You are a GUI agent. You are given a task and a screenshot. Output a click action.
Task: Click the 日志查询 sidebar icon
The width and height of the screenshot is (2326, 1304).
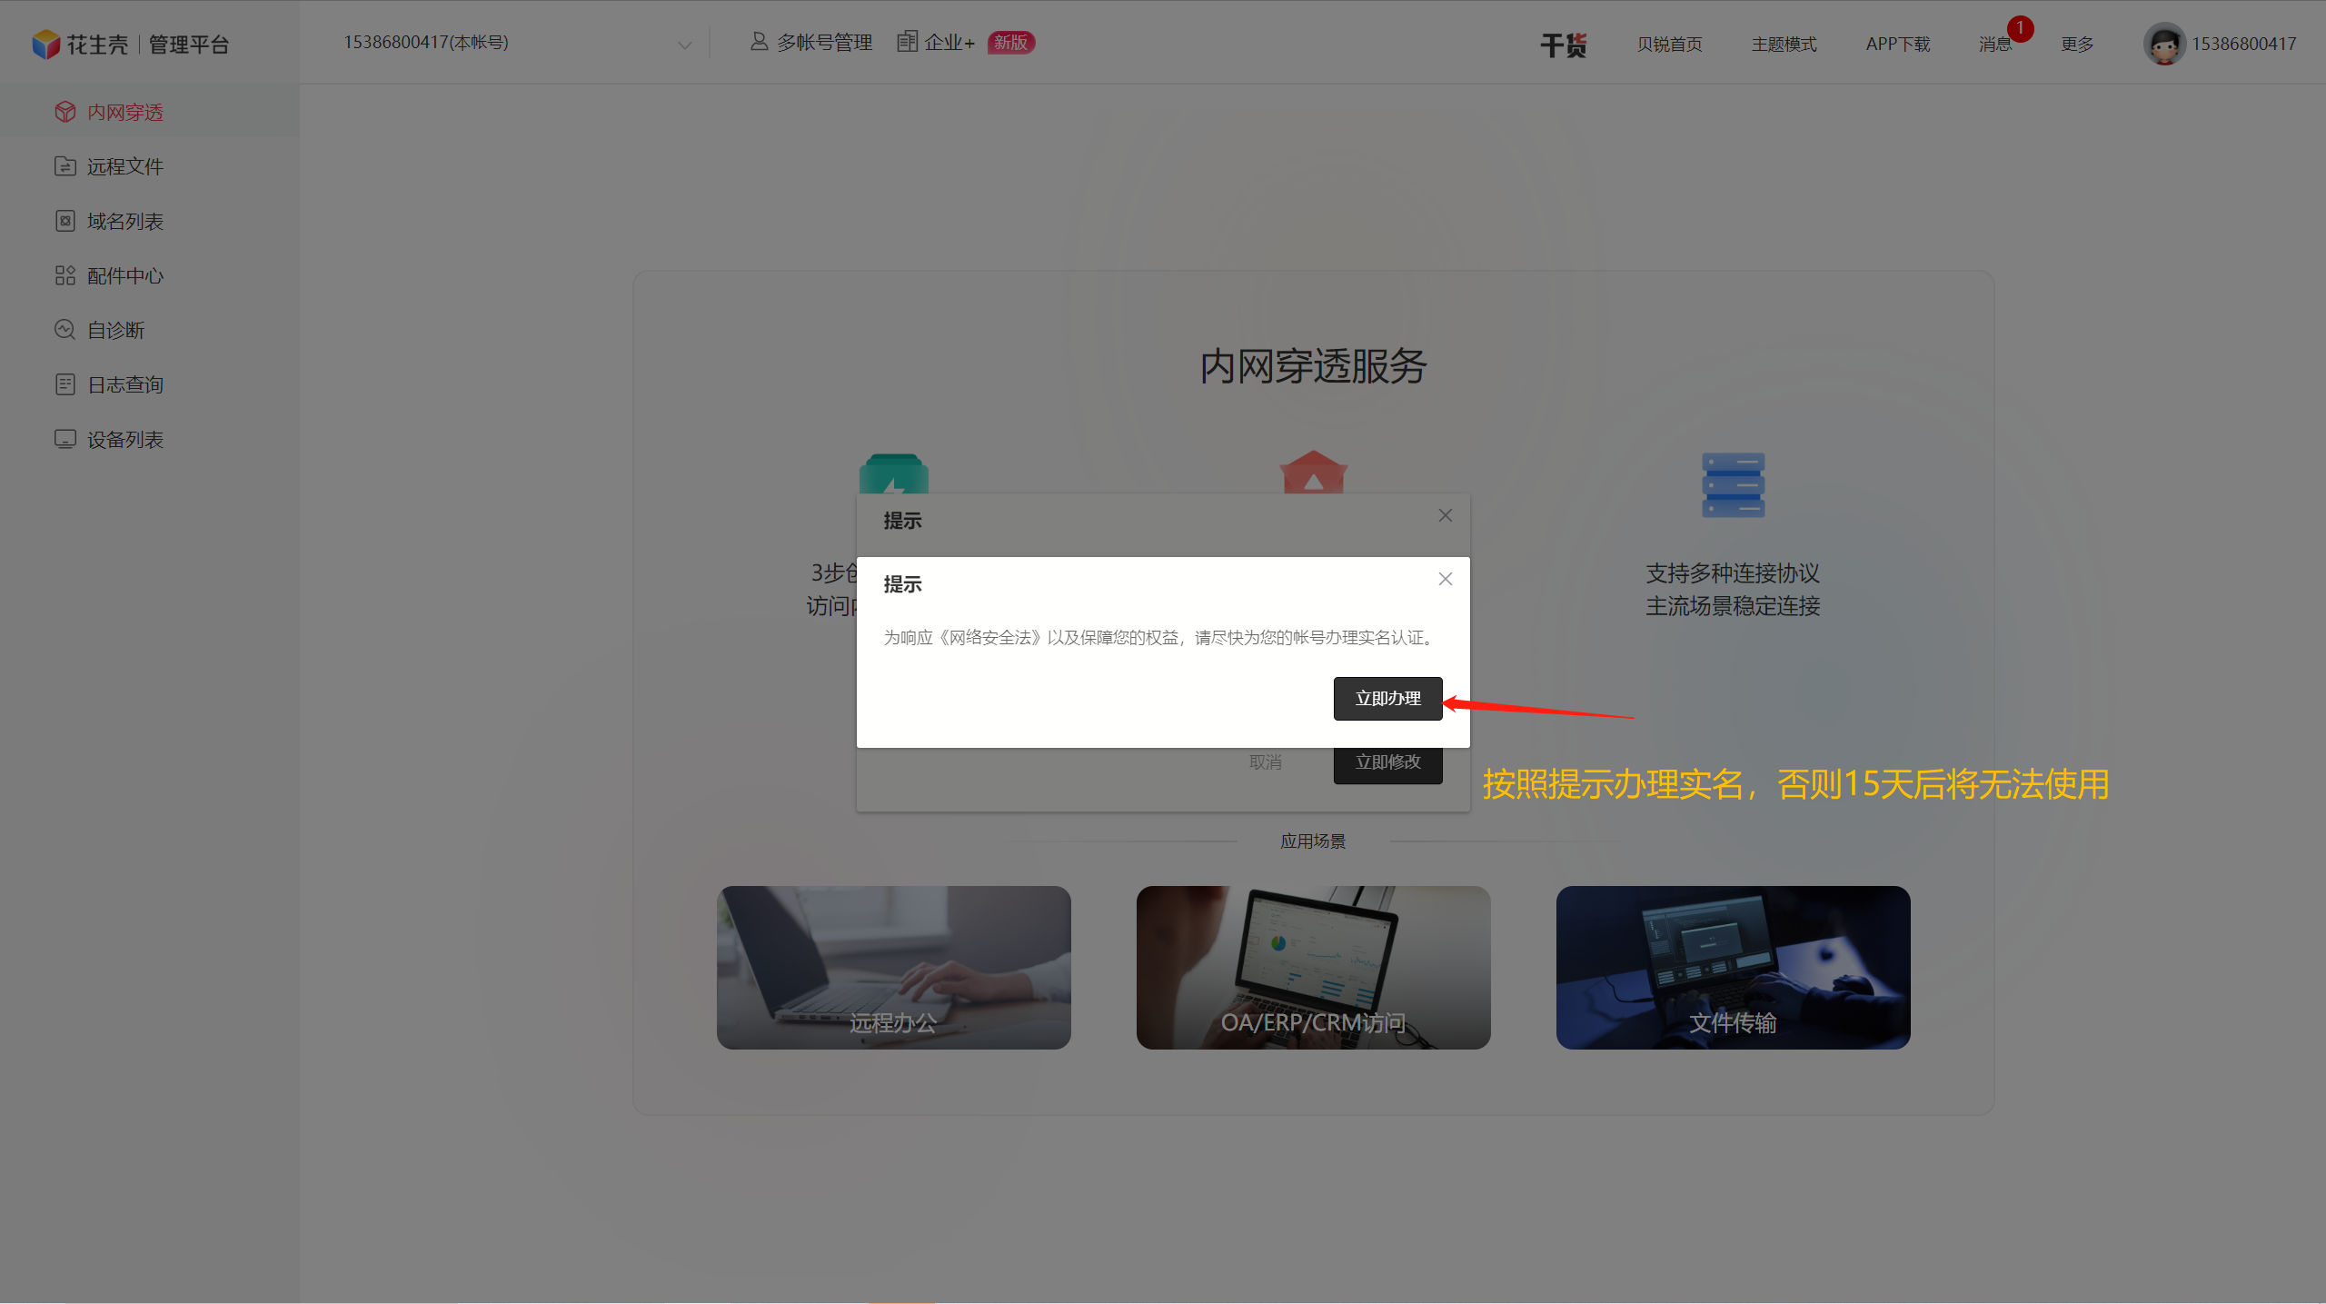tap(65, 384)
